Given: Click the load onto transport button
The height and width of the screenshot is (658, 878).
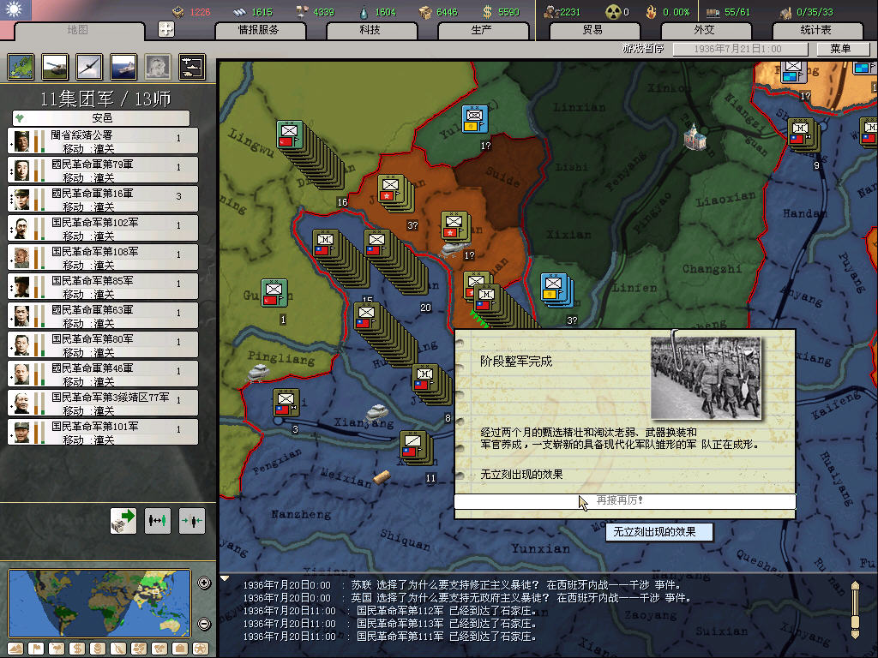Looking at the screenshot, I should [x=123, y=519].
